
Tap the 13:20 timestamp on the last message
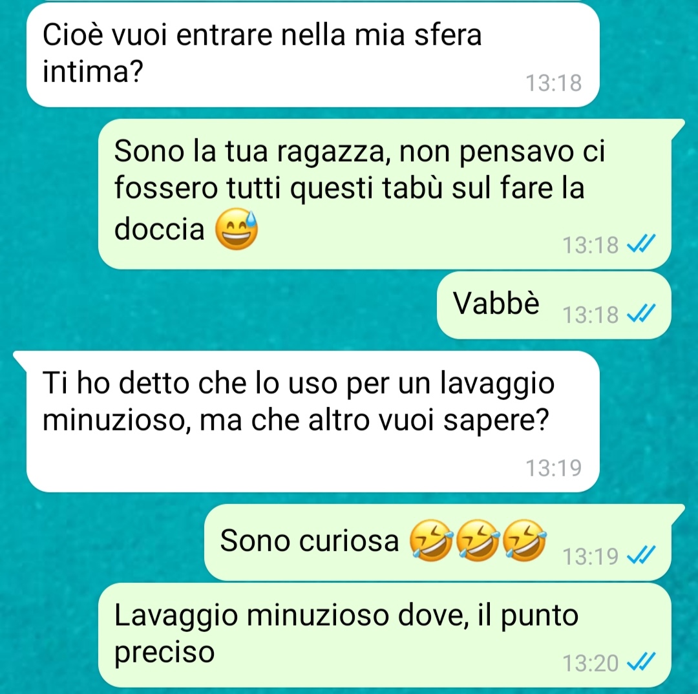click(590, 663)
